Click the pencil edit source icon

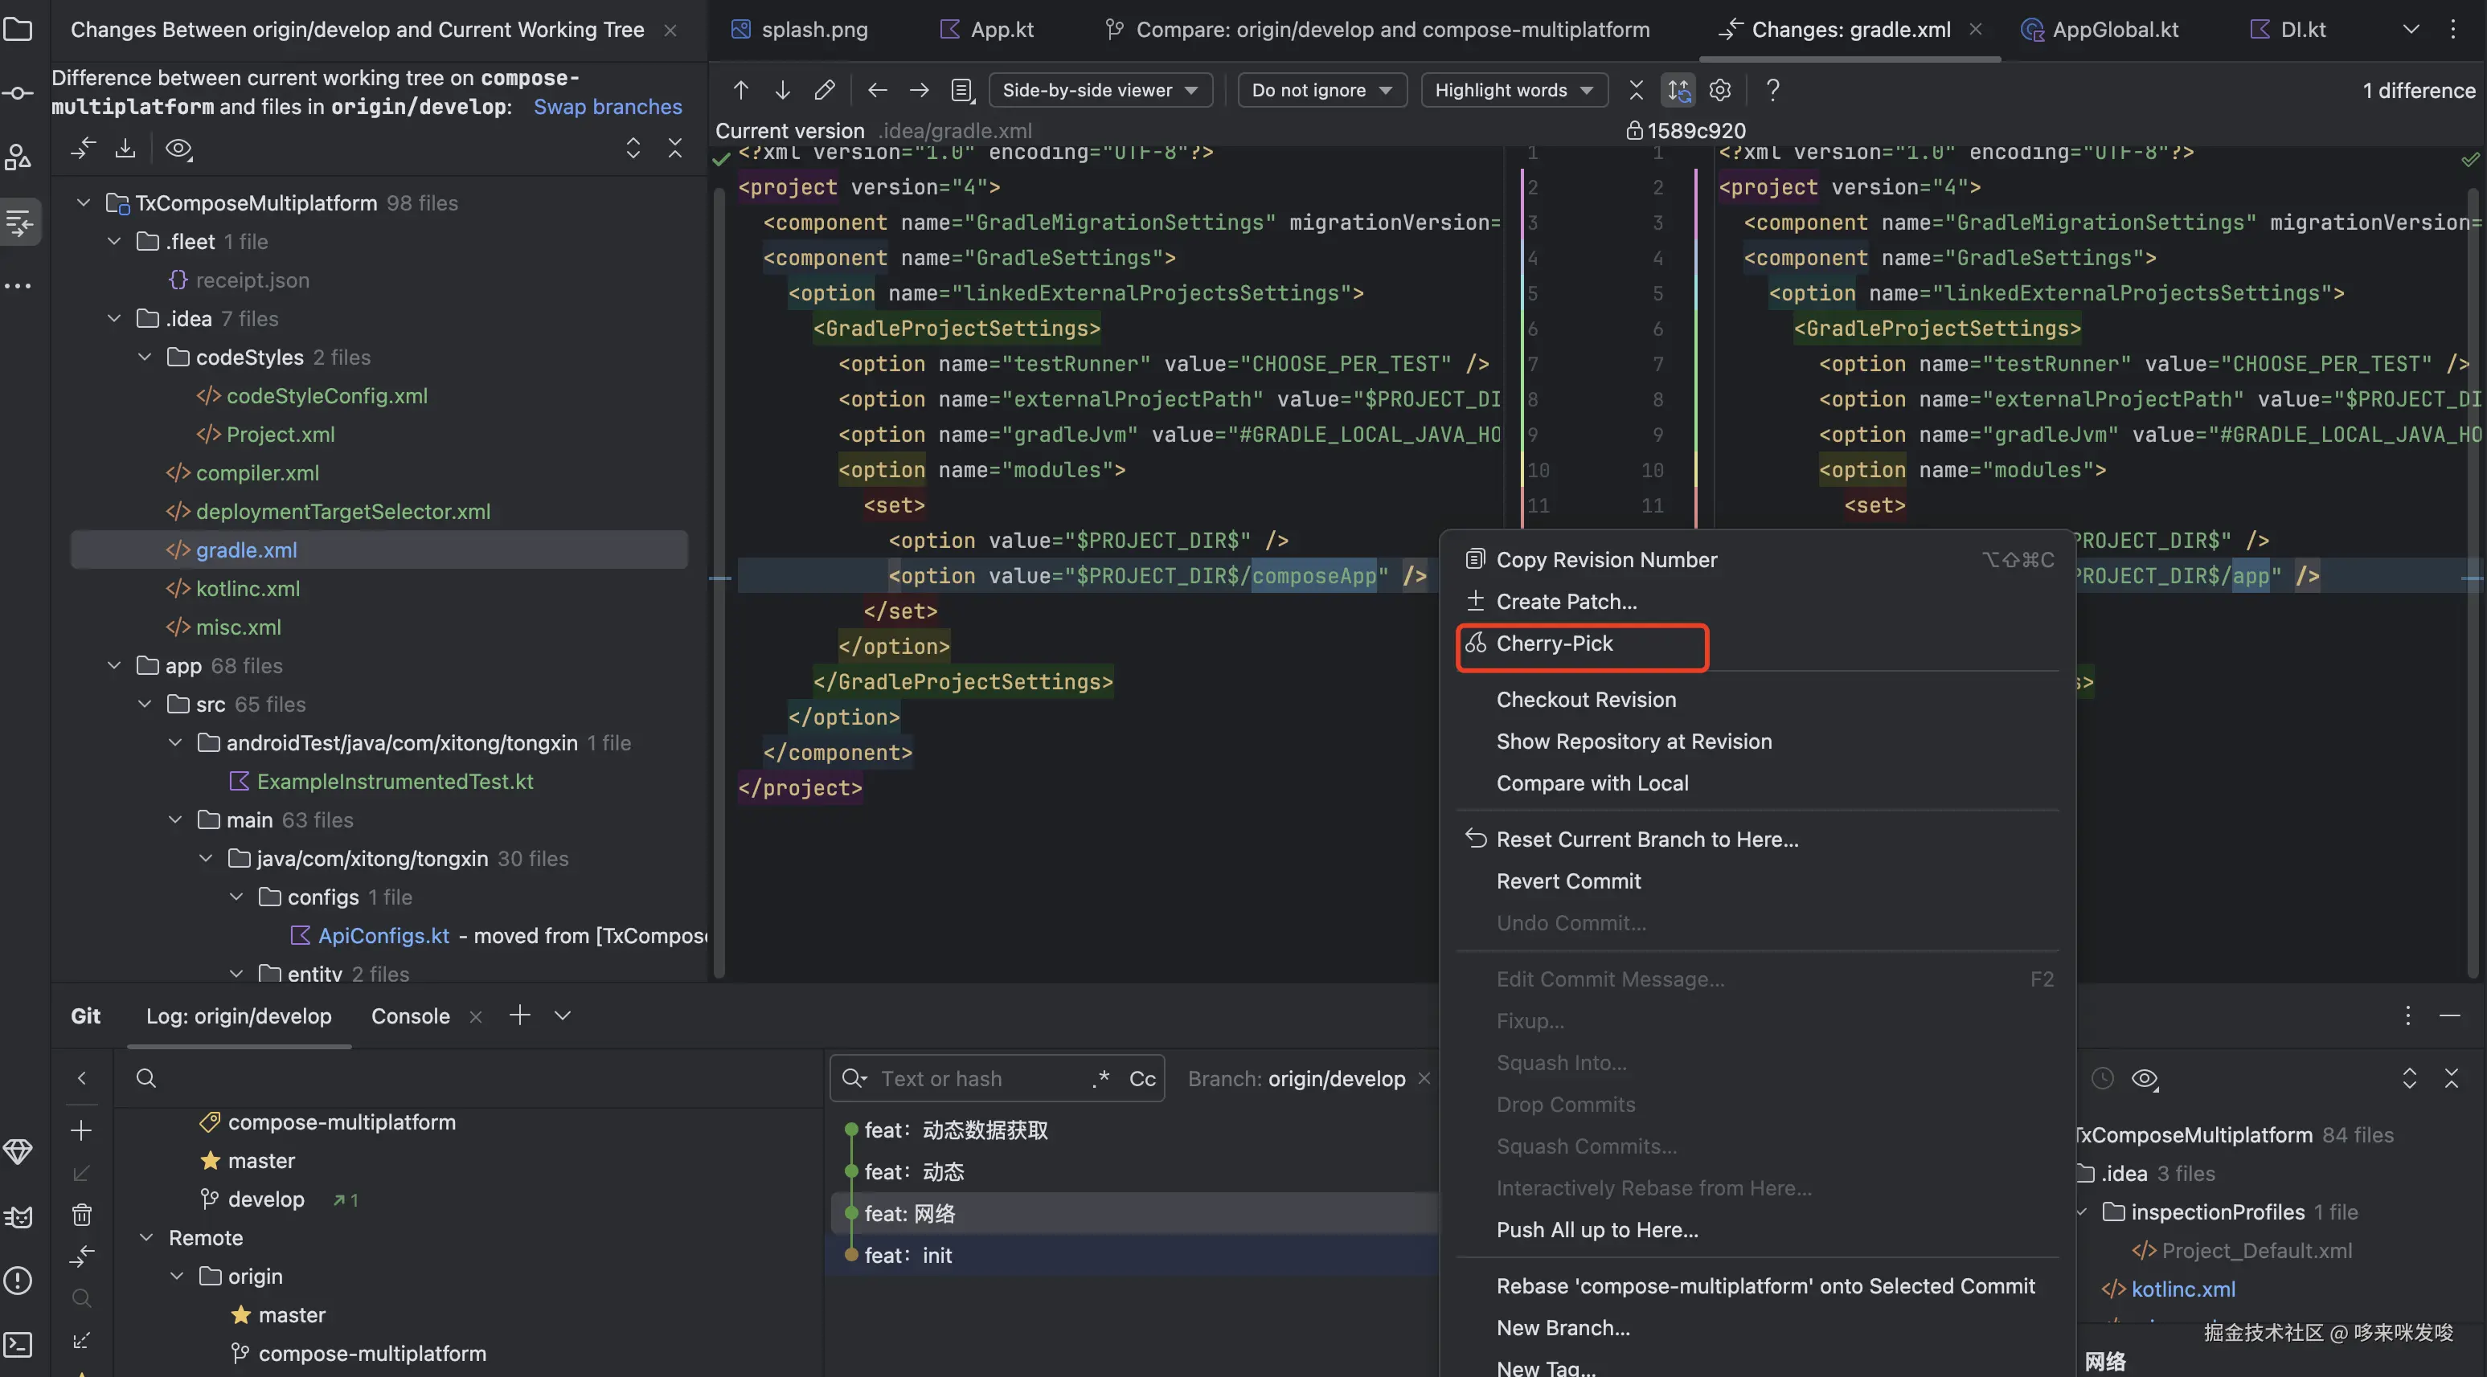point(824,91)
